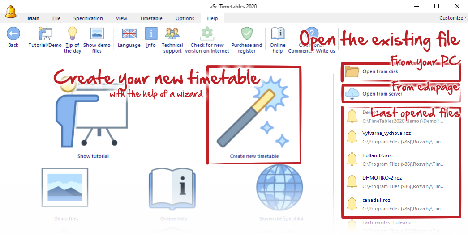Image resolution: width=468 pixels, height=235 pixels.
Task: Open the Options tab
Action: coord(185,18)
